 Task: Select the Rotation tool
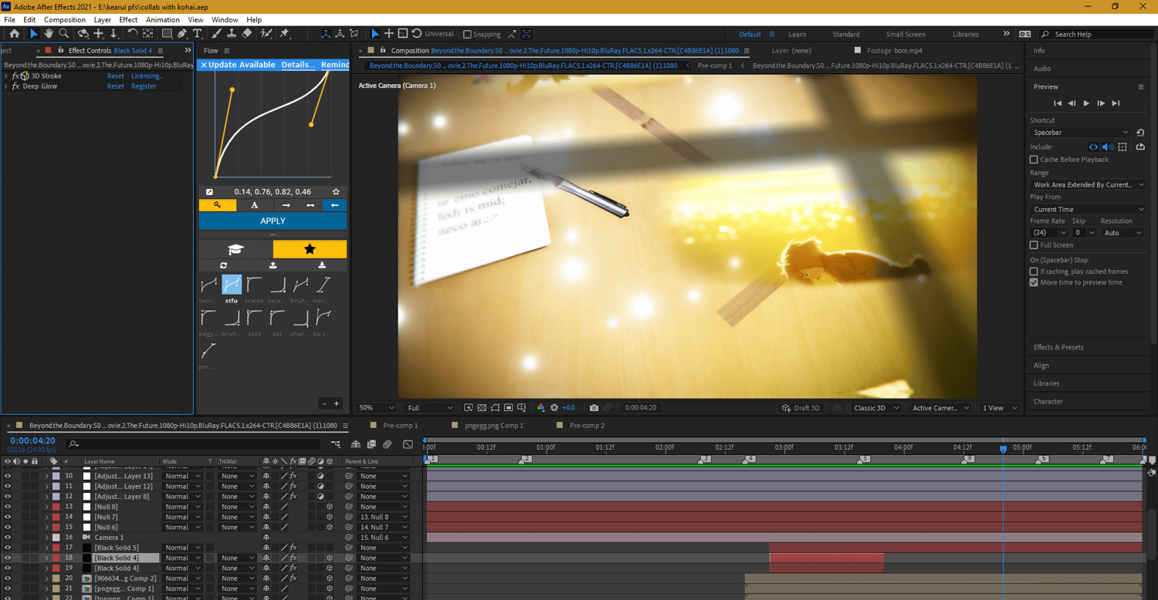point(132,34)
